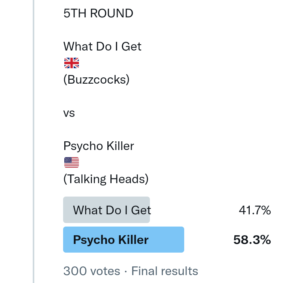Click the vs text in the tweet
The height and width of the screenshot is (283, 284).
(69, 113)
